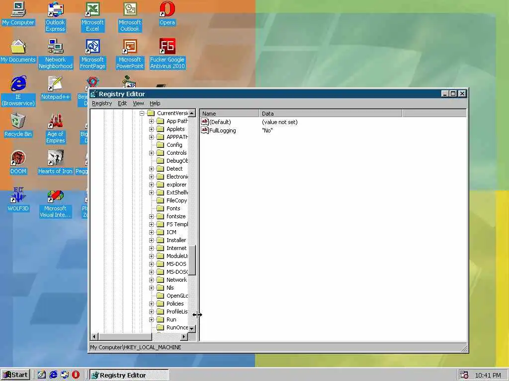Select the Nls registry key

point(170,288)
